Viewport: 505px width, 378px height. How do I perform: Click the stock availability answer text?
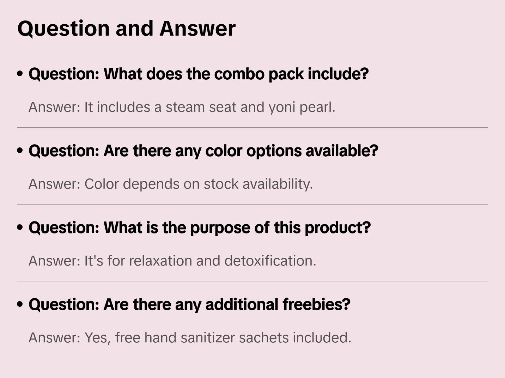coord(199,184)
